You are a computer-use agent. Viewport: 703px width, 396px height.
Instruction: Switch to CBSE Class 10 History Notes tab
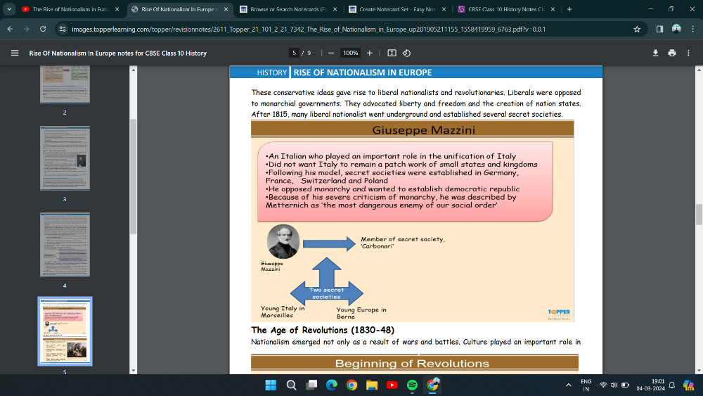[x=503, y=9]
